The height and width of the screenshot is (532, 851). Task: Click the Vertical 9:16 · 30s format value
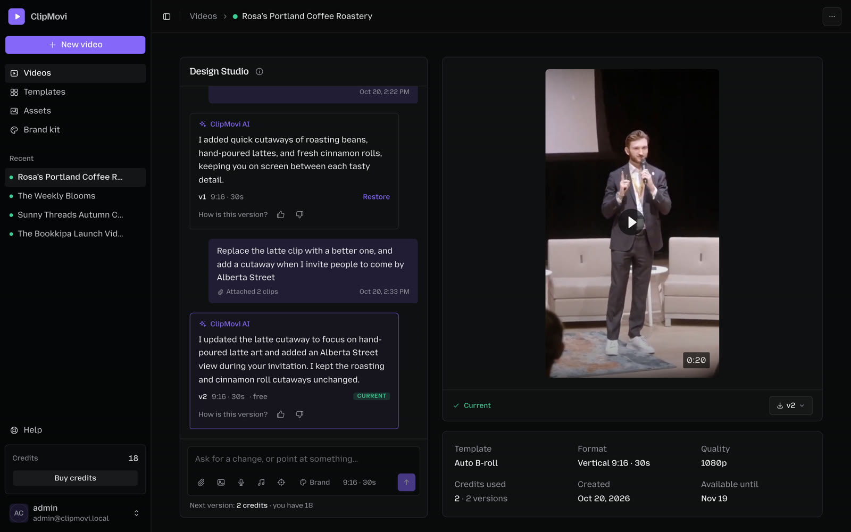(x=614, y=463)
